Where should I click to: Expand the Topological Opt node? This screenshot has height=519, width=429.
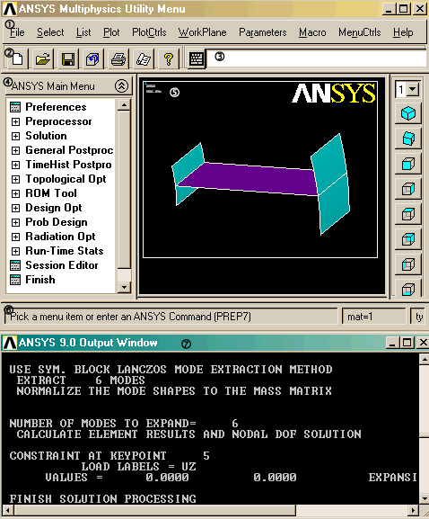[x=15, y=179]
